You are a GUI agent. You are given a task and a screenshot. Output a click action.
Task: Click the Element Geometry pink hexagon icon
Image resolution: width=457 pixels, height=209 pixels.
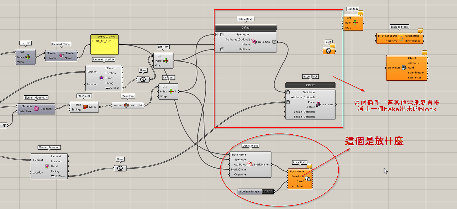(36, 109)
